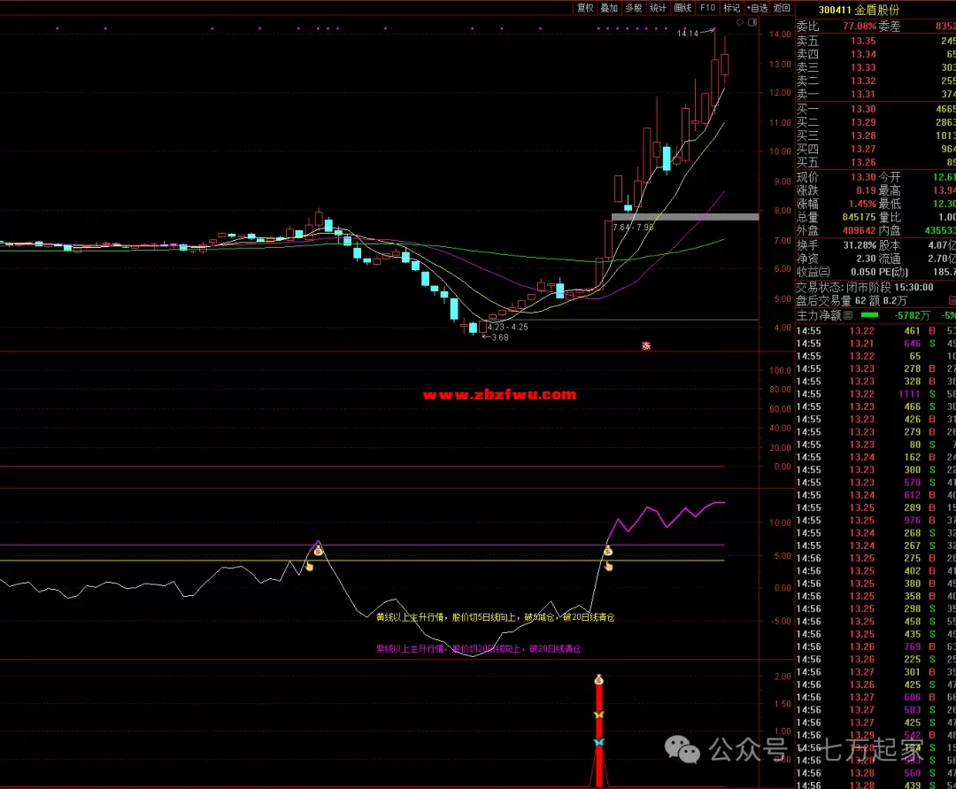Viewport: 956px width, 789px height.
Task: Click the 净资 2.30 value
Action: (865, 259)
